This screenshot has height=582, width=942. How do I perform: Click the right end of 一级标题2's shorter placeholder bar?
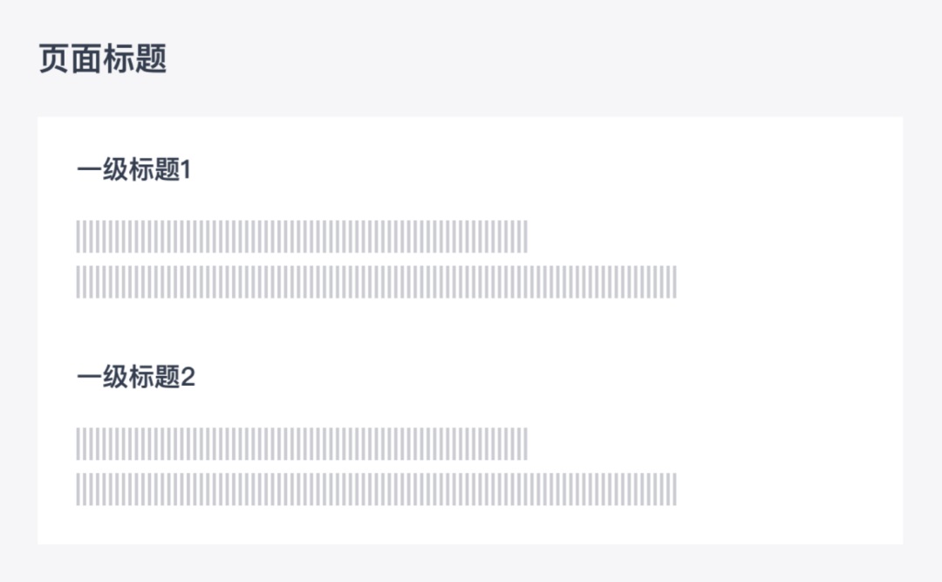click(522, 444)
